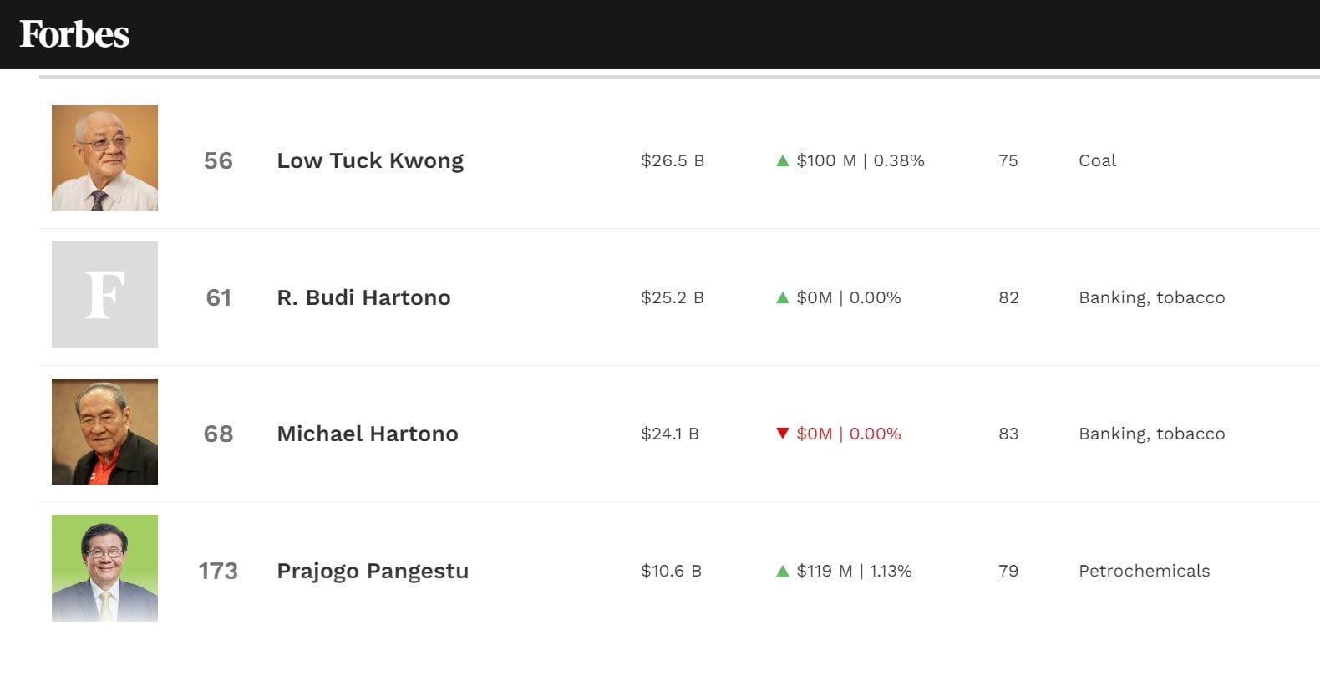
Task: Click the placeholder F image for R. Budi Hartono
Action: tap(104, 295)
